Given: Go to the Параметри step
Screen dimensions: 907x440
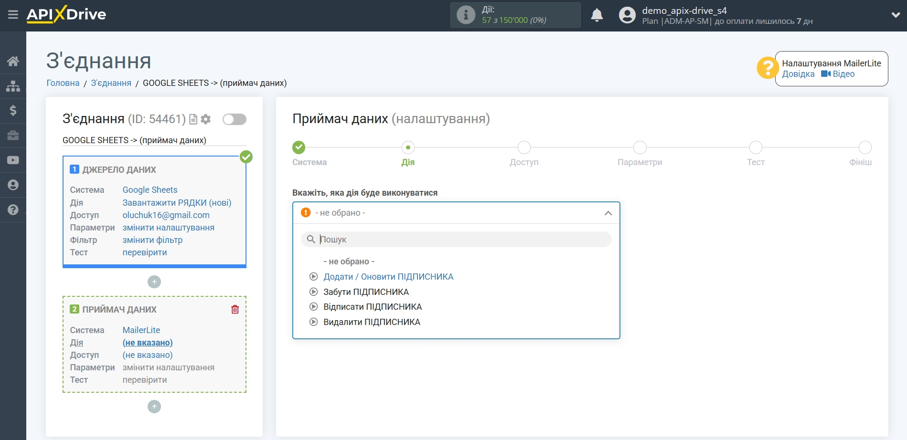Looking at the screenshot, I should pos(640,147).
